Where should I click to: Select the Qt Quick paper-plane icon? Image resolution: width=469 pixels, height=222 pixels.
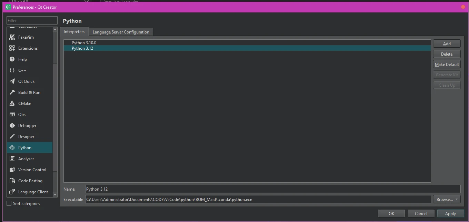12,81
